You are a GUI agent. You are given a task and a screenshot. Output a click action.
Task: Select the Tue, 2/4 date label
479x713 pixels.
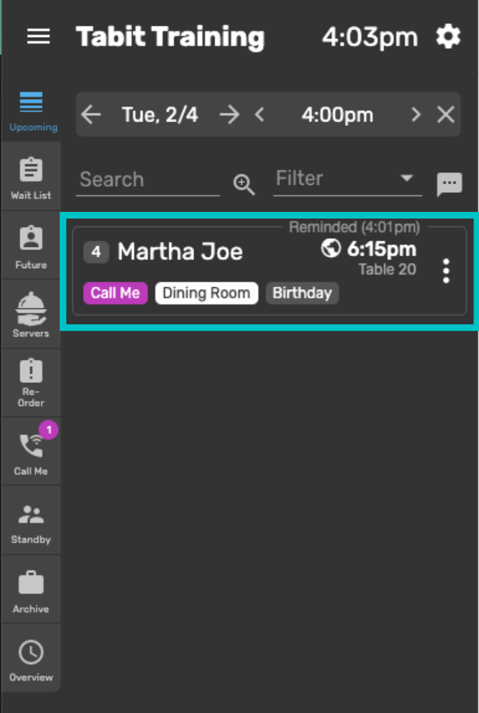point(160,115)
